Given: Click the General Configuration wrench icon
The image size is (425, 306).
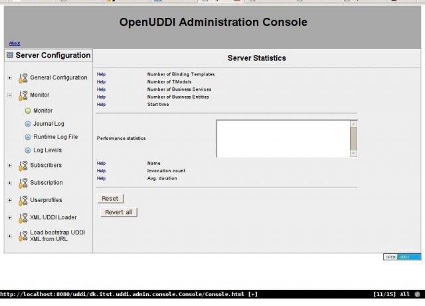Looking at the screenshot, I should pyautogui.click(x=23, y=78).
